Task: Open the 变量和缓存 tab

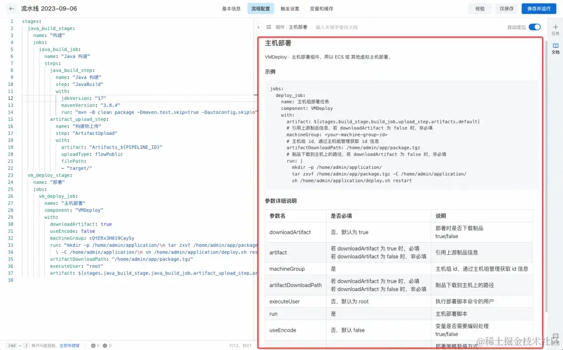Action: coord(321,9)
